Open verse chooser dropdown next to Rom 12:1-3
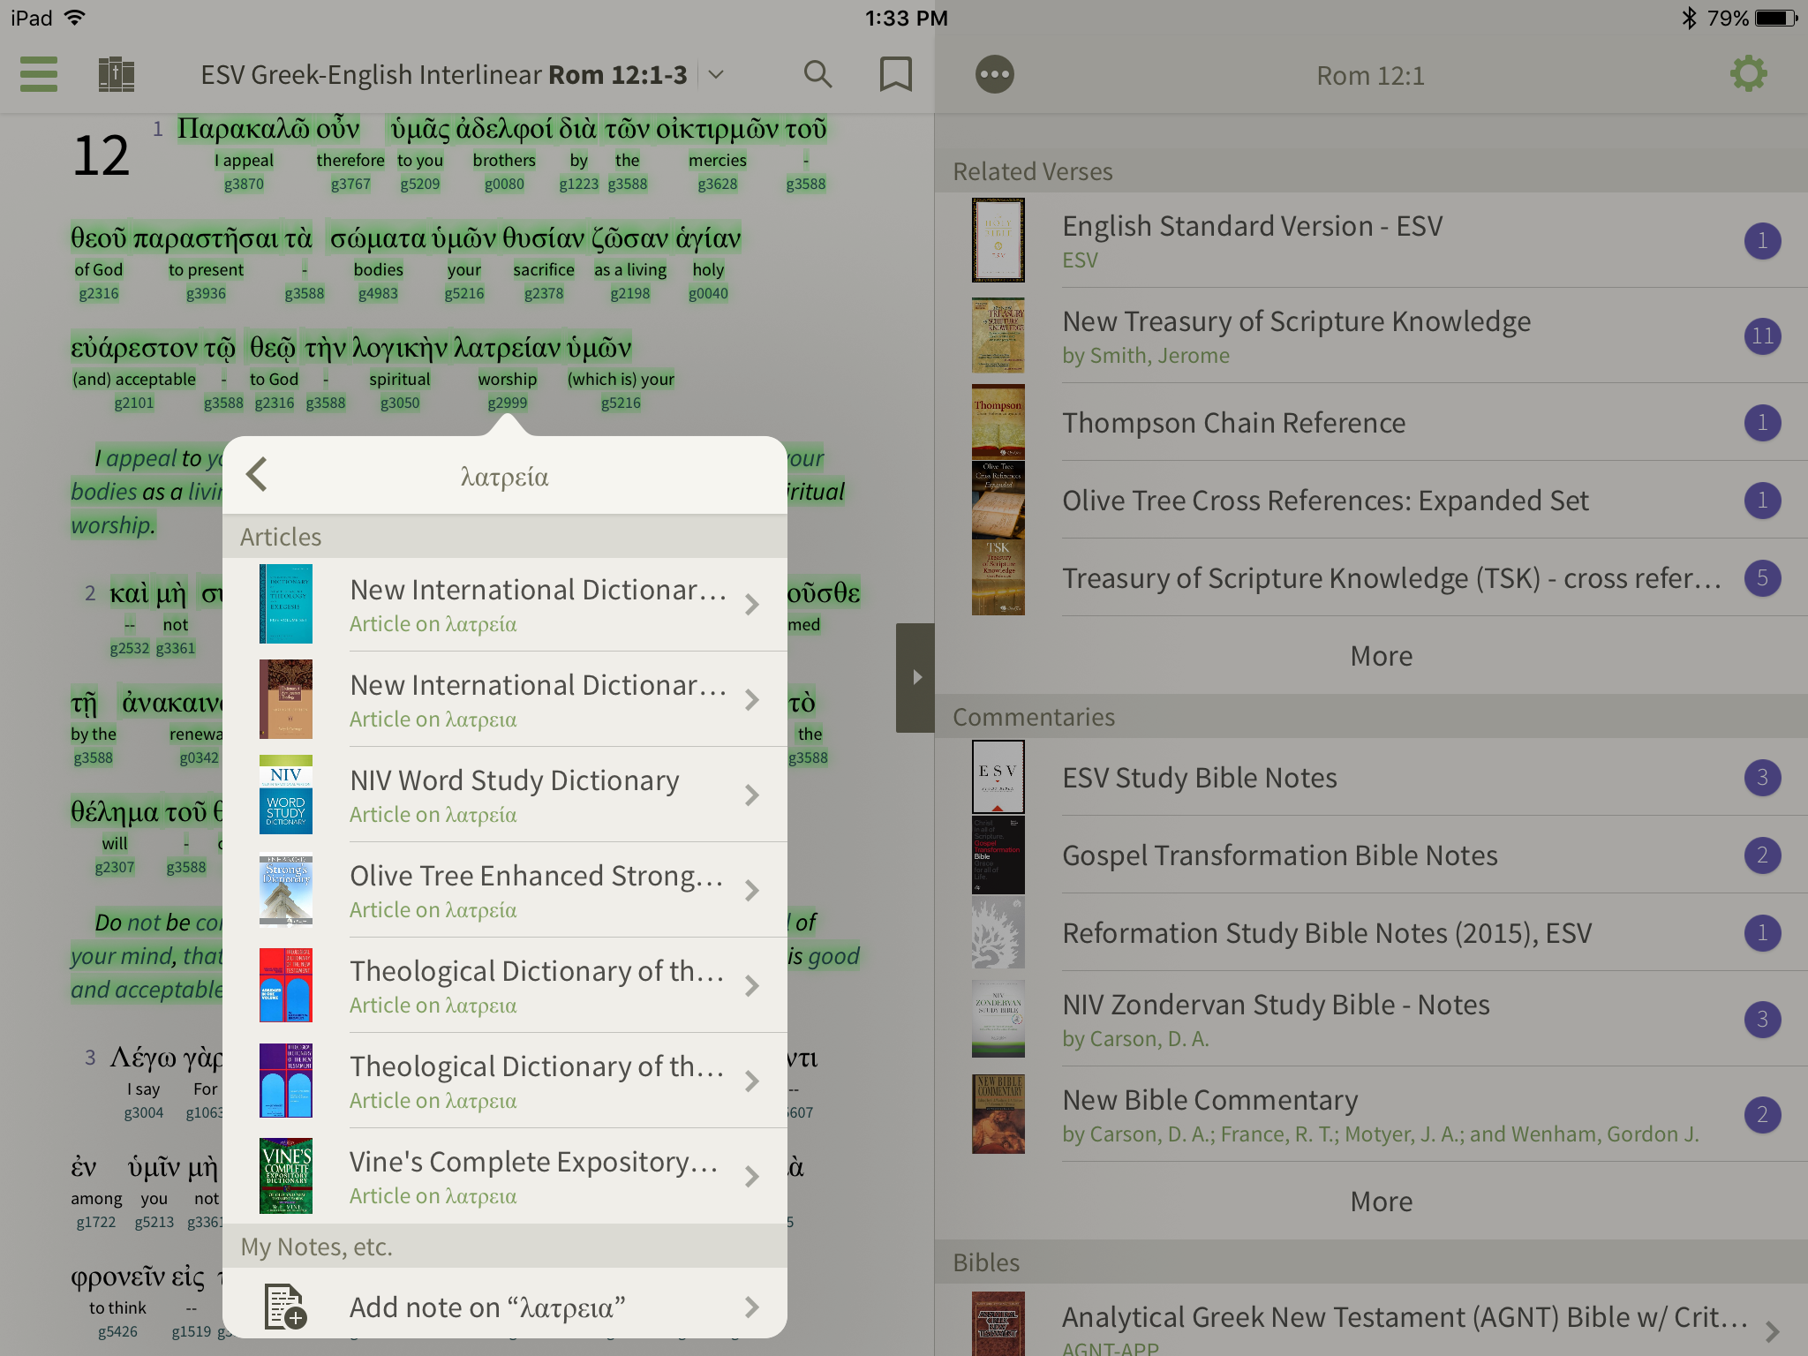1808x1356 pixels. [716, 75]
